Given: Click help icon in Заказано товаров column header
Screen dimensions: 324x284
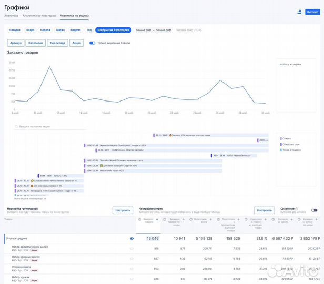Looking at the screenshot, I should (x=139, y=219).
